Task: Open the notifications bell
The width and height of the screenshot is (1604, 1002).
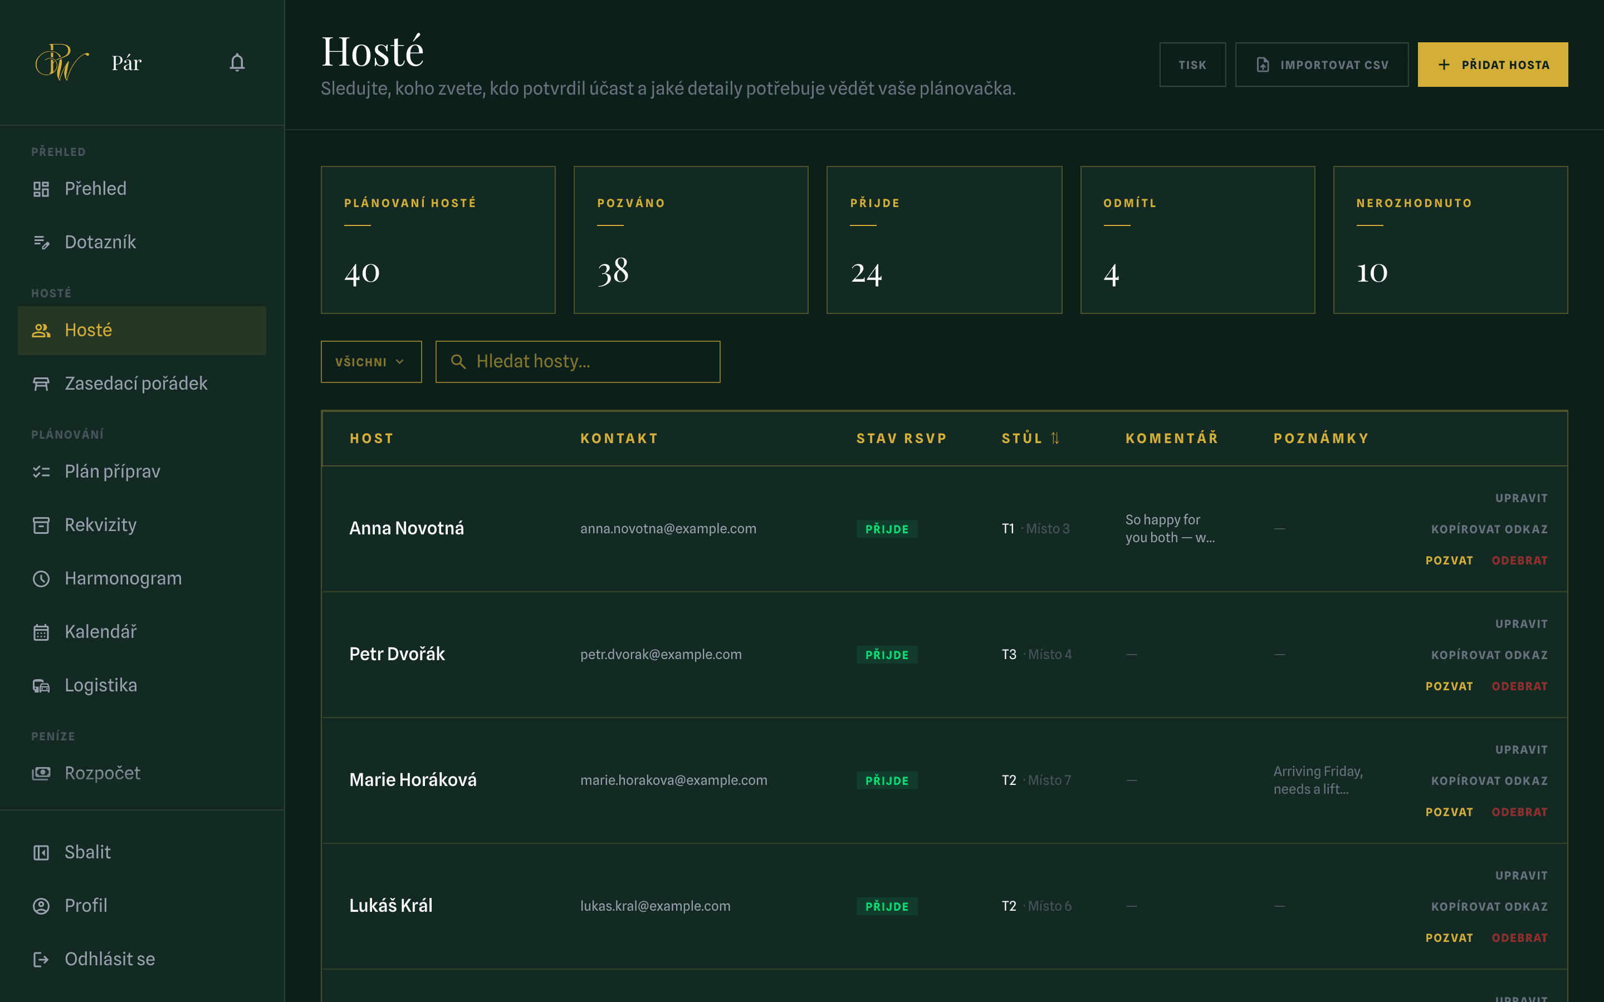Action: [x=237, y=63]
